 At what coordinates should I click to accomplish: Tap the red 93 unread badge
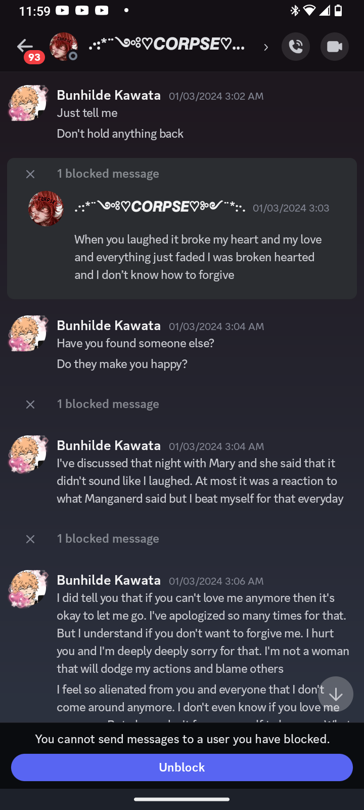(34, 57)
